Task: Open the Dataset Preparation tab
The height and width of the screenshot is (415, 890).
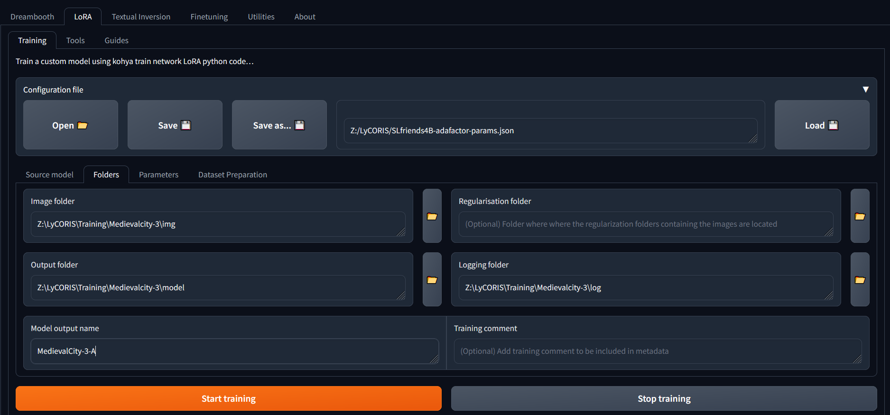Action: click(x=232, y=175)
